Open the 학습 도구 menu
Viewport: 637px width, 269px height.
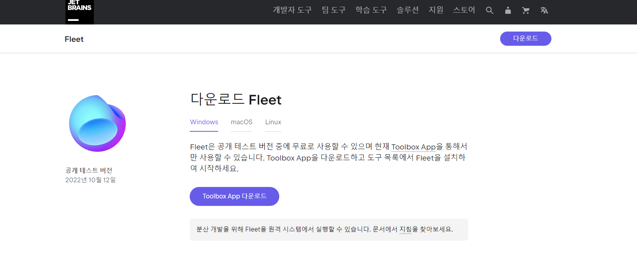coord(371,10)
